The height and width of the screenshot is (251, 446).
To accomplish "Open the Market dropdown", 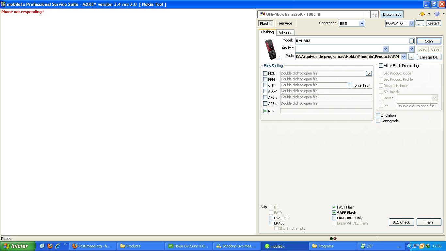I will click(385, 49).
